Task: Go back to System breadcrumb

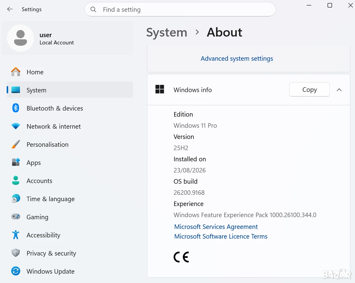Action: 167,32
